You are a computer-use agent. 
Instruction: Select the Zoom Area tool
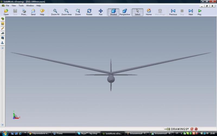[66, 12]
